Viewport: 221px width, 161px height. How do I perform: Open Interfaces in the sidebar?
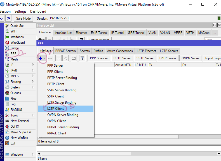(20, 37)
